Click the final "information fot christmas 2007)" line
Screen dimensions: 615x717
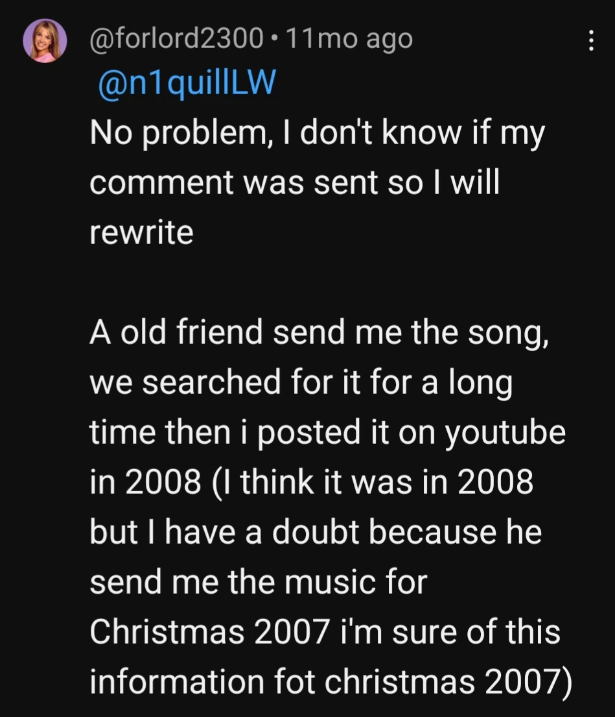(x=331, y=681)
